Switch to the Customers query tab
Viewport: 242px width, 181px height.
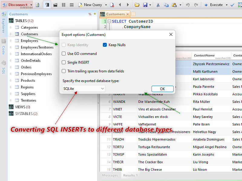click(116, 14)
